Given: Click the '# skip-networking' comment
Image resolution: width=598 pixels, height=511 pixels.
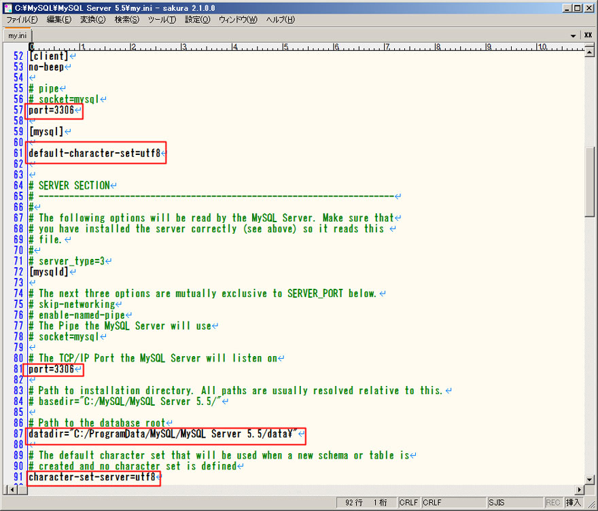Looking at the screenshot, I should [x=72, y=304].
